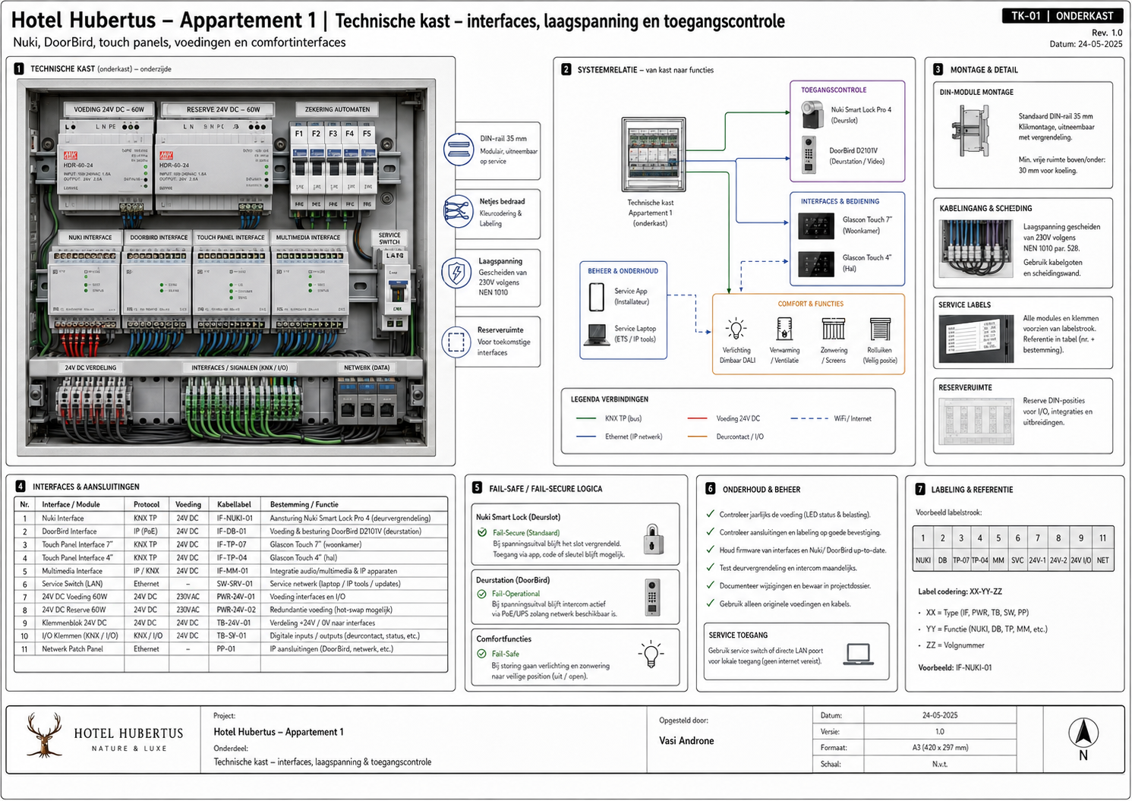Select the "SERVICE SWITCH" label in the cabinet

389,238
